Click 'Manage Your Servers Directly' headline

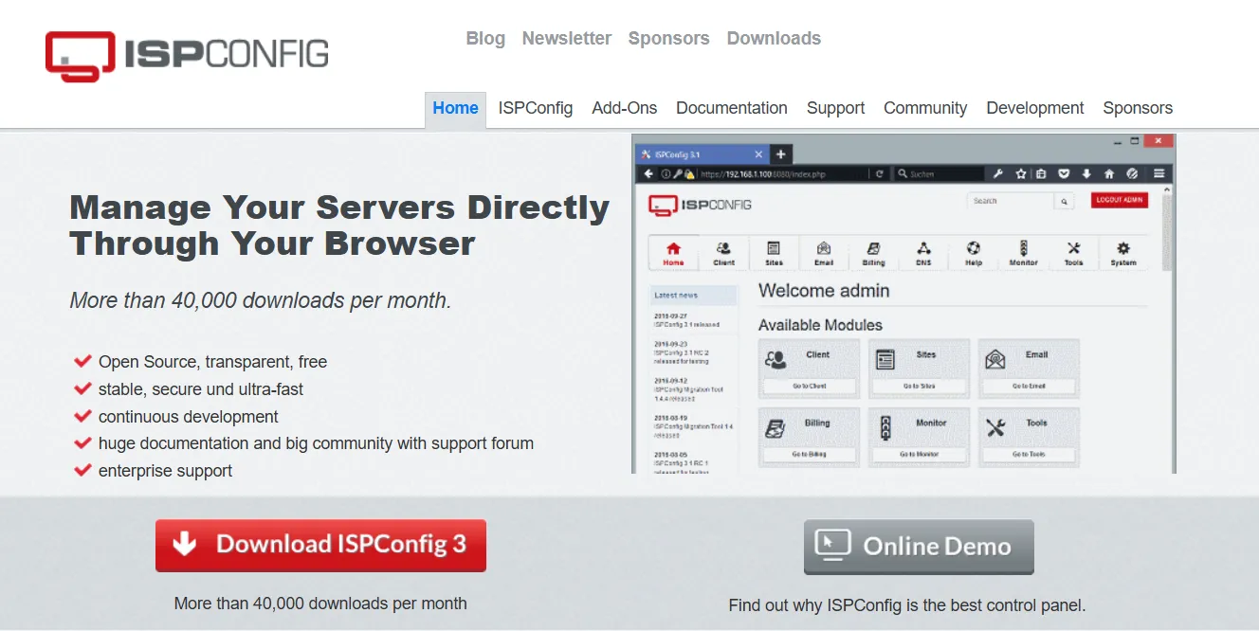(339, 207)
